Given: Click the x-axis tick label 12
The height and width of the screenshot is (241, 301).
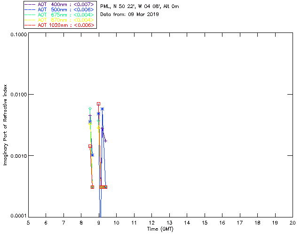Looking at the screenshot, I should (151, 223).
